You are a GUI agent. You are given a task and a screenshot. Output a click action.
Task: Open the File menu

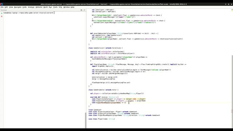pos(2,7)
